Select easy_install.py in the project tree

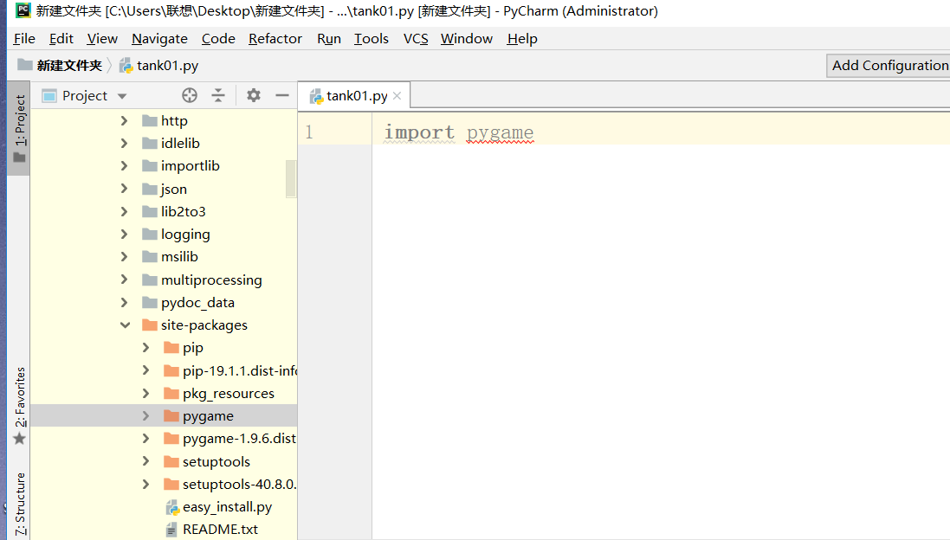click(227, 507)
